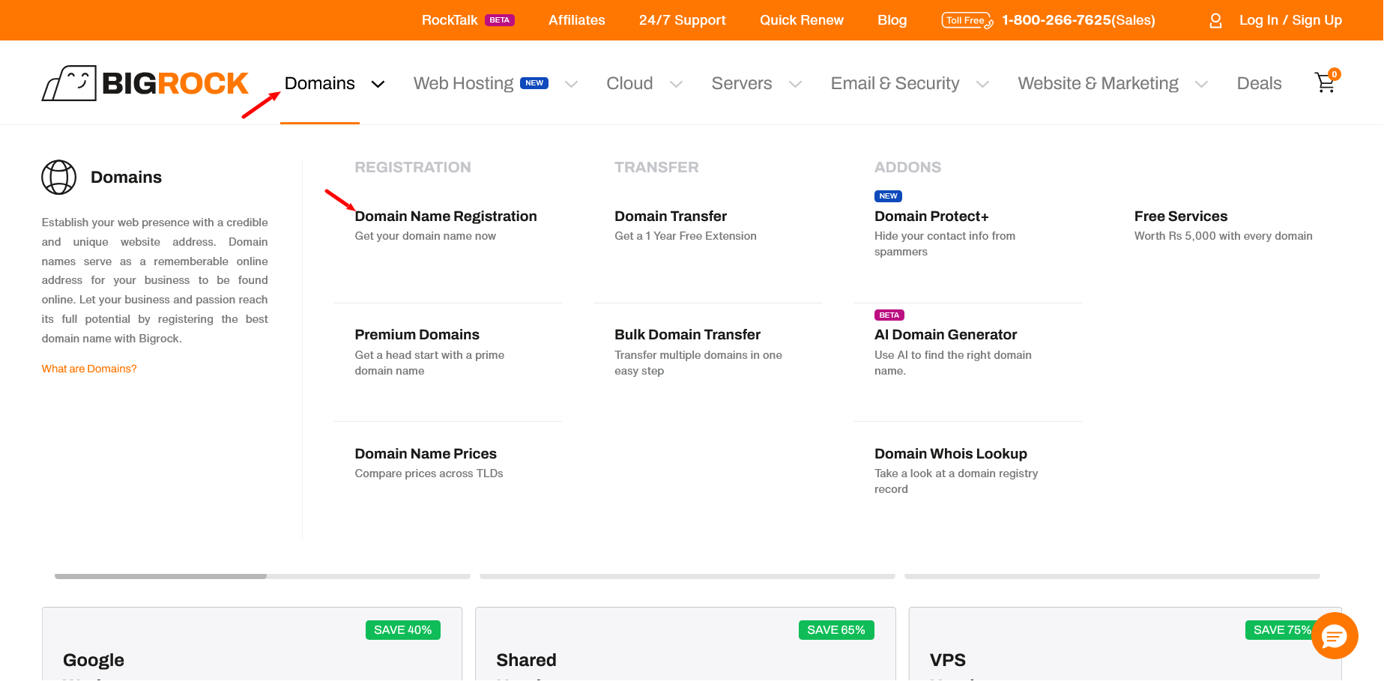This screenshot has width=1384, height=681.
Task: Click Log In / Sign Up
Action: 1290,20
